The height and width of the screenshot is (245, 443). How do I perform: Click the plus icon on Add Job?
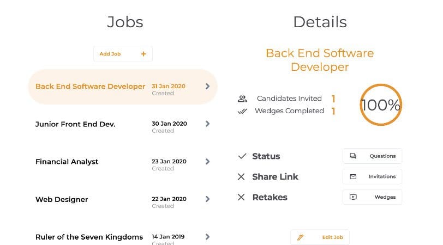[143, 54]
